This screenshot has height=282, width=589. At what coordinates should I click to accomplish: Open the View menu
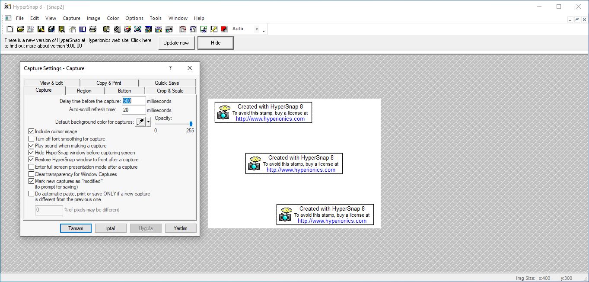click(51, 18)
